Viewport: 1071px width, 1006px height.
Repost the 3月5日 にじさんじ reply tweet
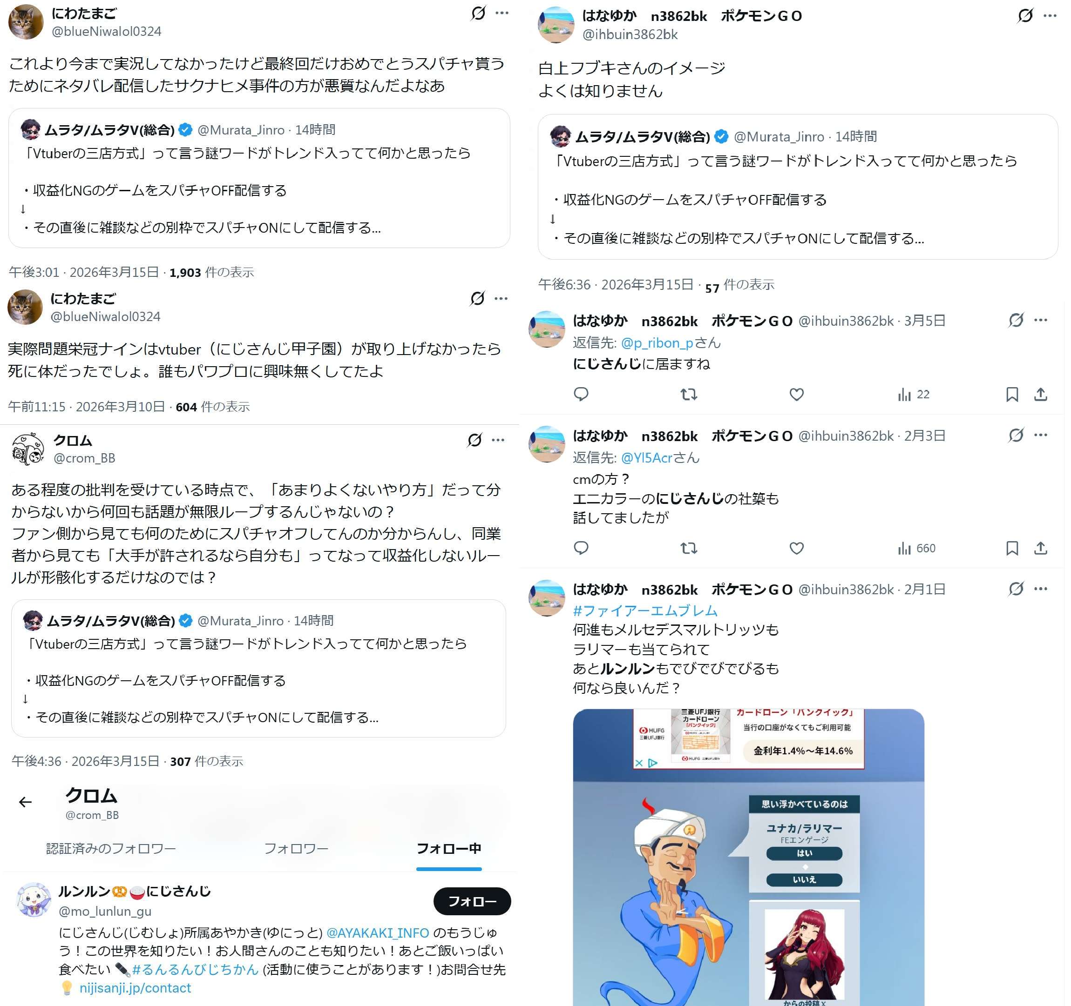pos(689,394)
